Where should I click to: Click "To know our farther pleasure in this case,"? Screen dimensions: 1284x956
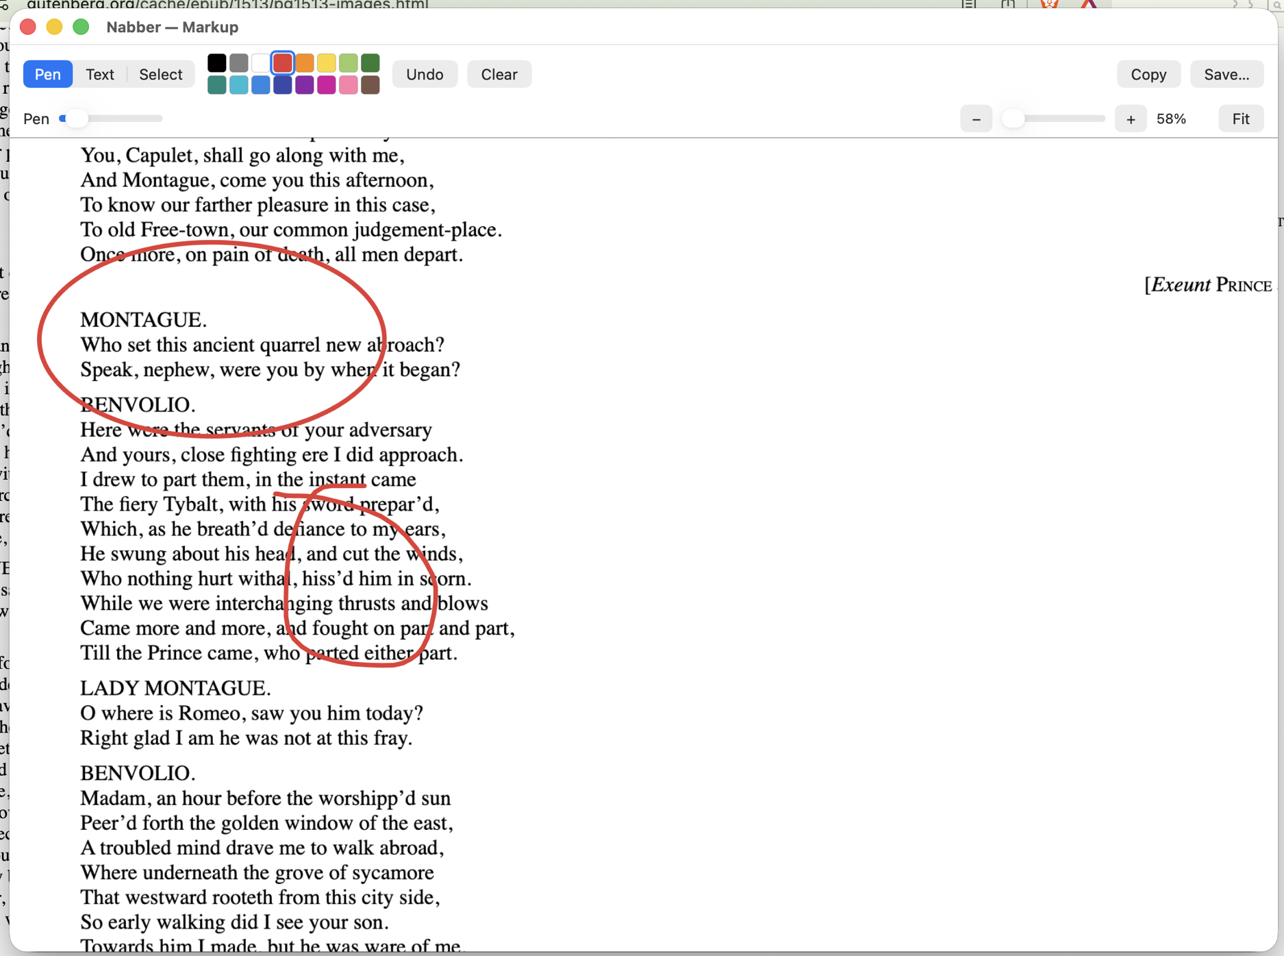pyautogui.click(x=258, y=205)
